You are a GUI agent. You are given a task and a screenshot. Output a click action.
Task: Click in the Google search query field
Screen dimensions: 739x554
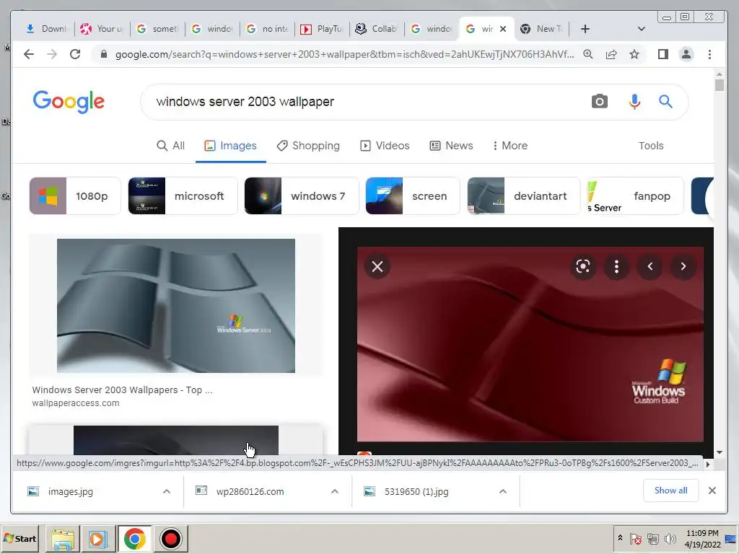pyautogui.click(x=367, y=101)
